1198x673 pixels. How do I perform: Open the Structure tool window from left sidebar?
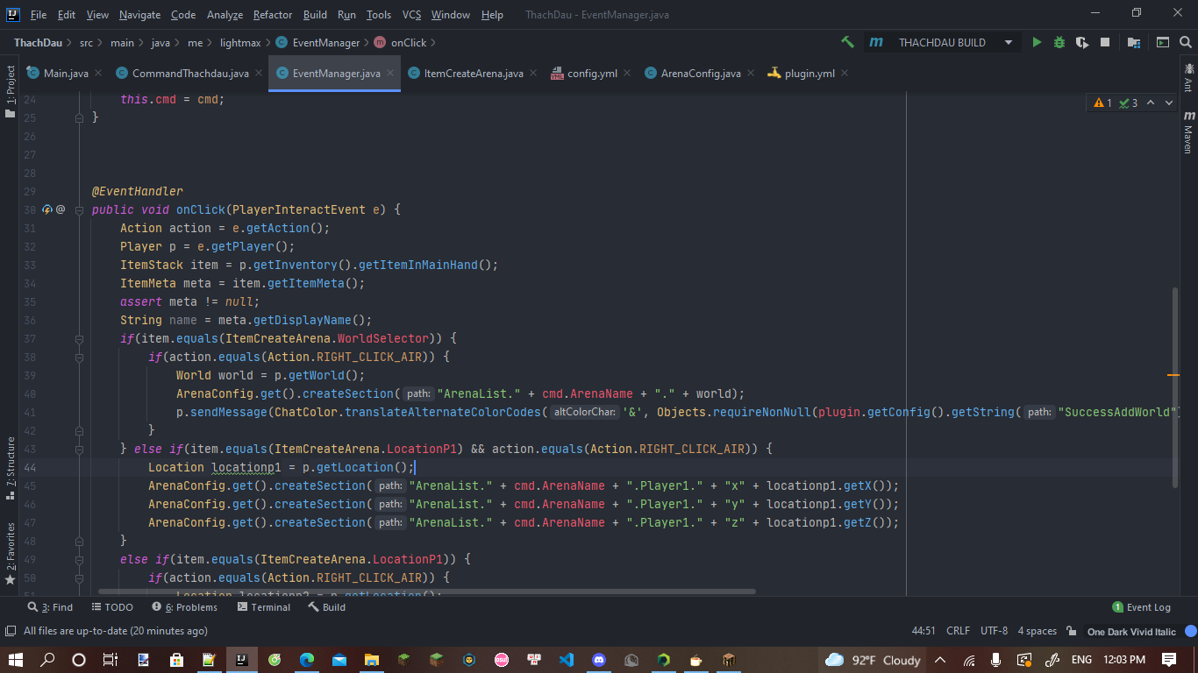pos(11,469)
